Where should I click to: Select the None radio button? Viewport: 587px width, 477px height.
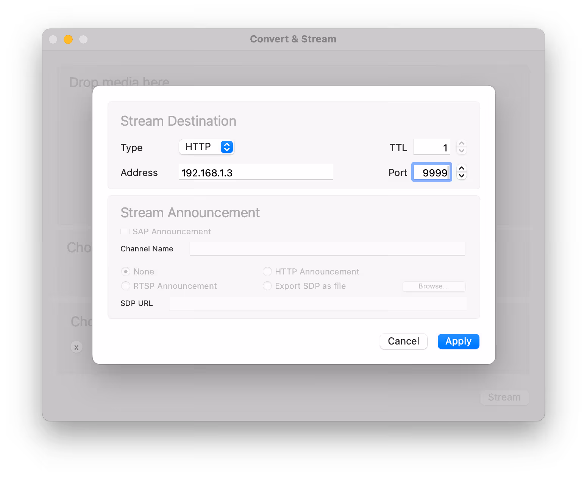126,271
